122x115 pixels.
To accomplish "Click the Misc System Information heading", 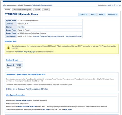I will point(15,95).
